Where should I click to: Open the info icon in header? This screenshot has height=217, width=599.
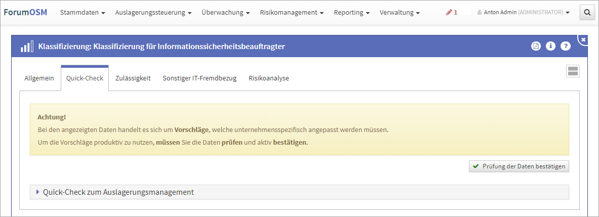point(551,46)
